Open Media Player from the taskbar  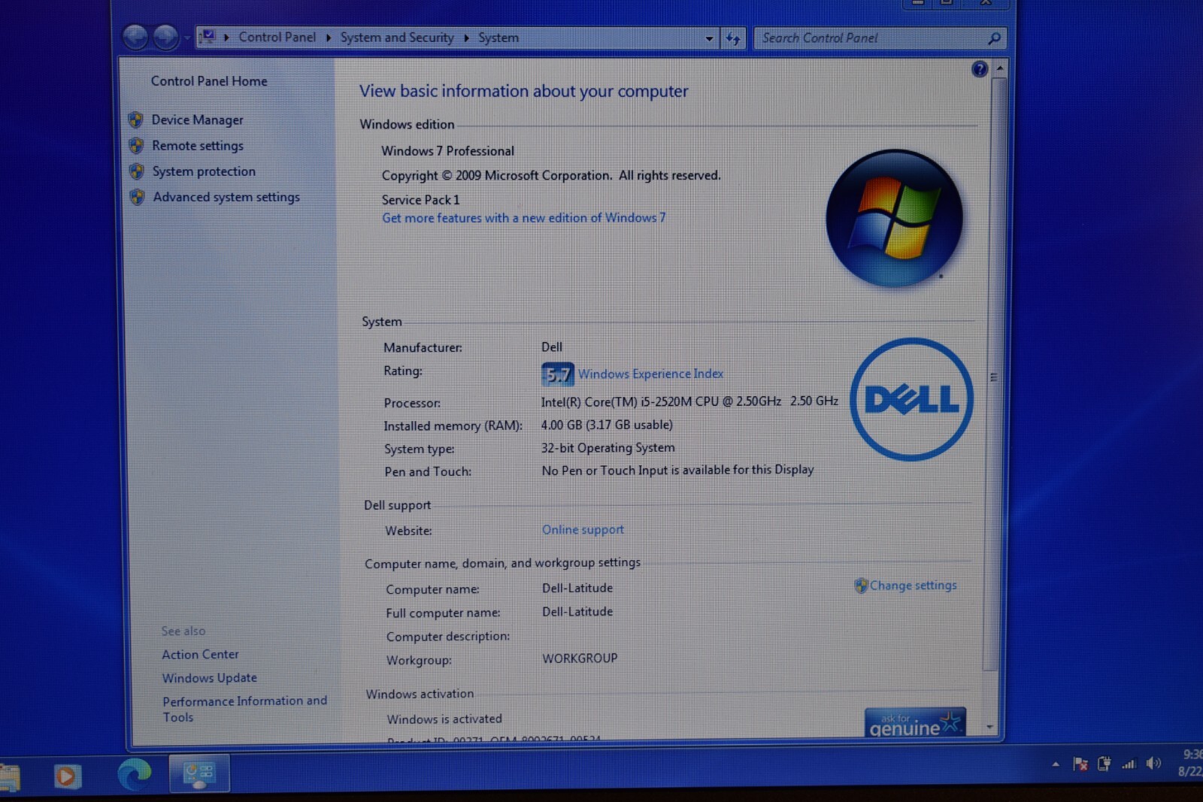[x=66, y=776]
